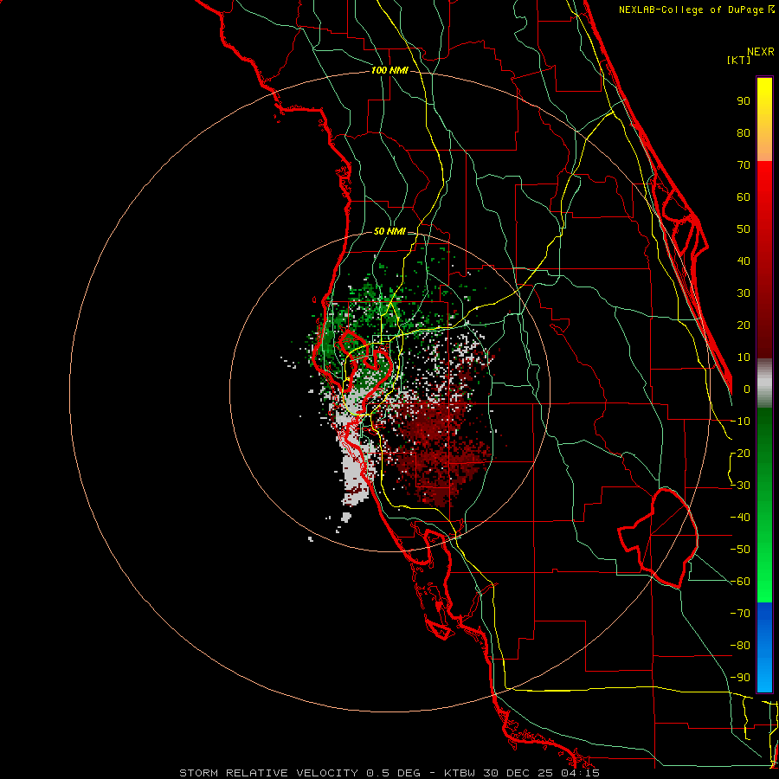
Task: Click the 0 value on the velocity scale
Action: point(747,389)
